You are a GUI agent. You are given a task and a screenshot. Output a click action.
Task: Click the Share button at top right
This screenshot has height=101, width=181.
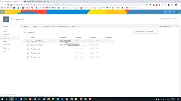click(x=174, y=19)
